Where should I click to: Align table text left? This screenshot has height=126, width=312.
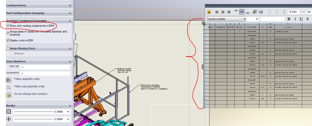tap(217, 12)
